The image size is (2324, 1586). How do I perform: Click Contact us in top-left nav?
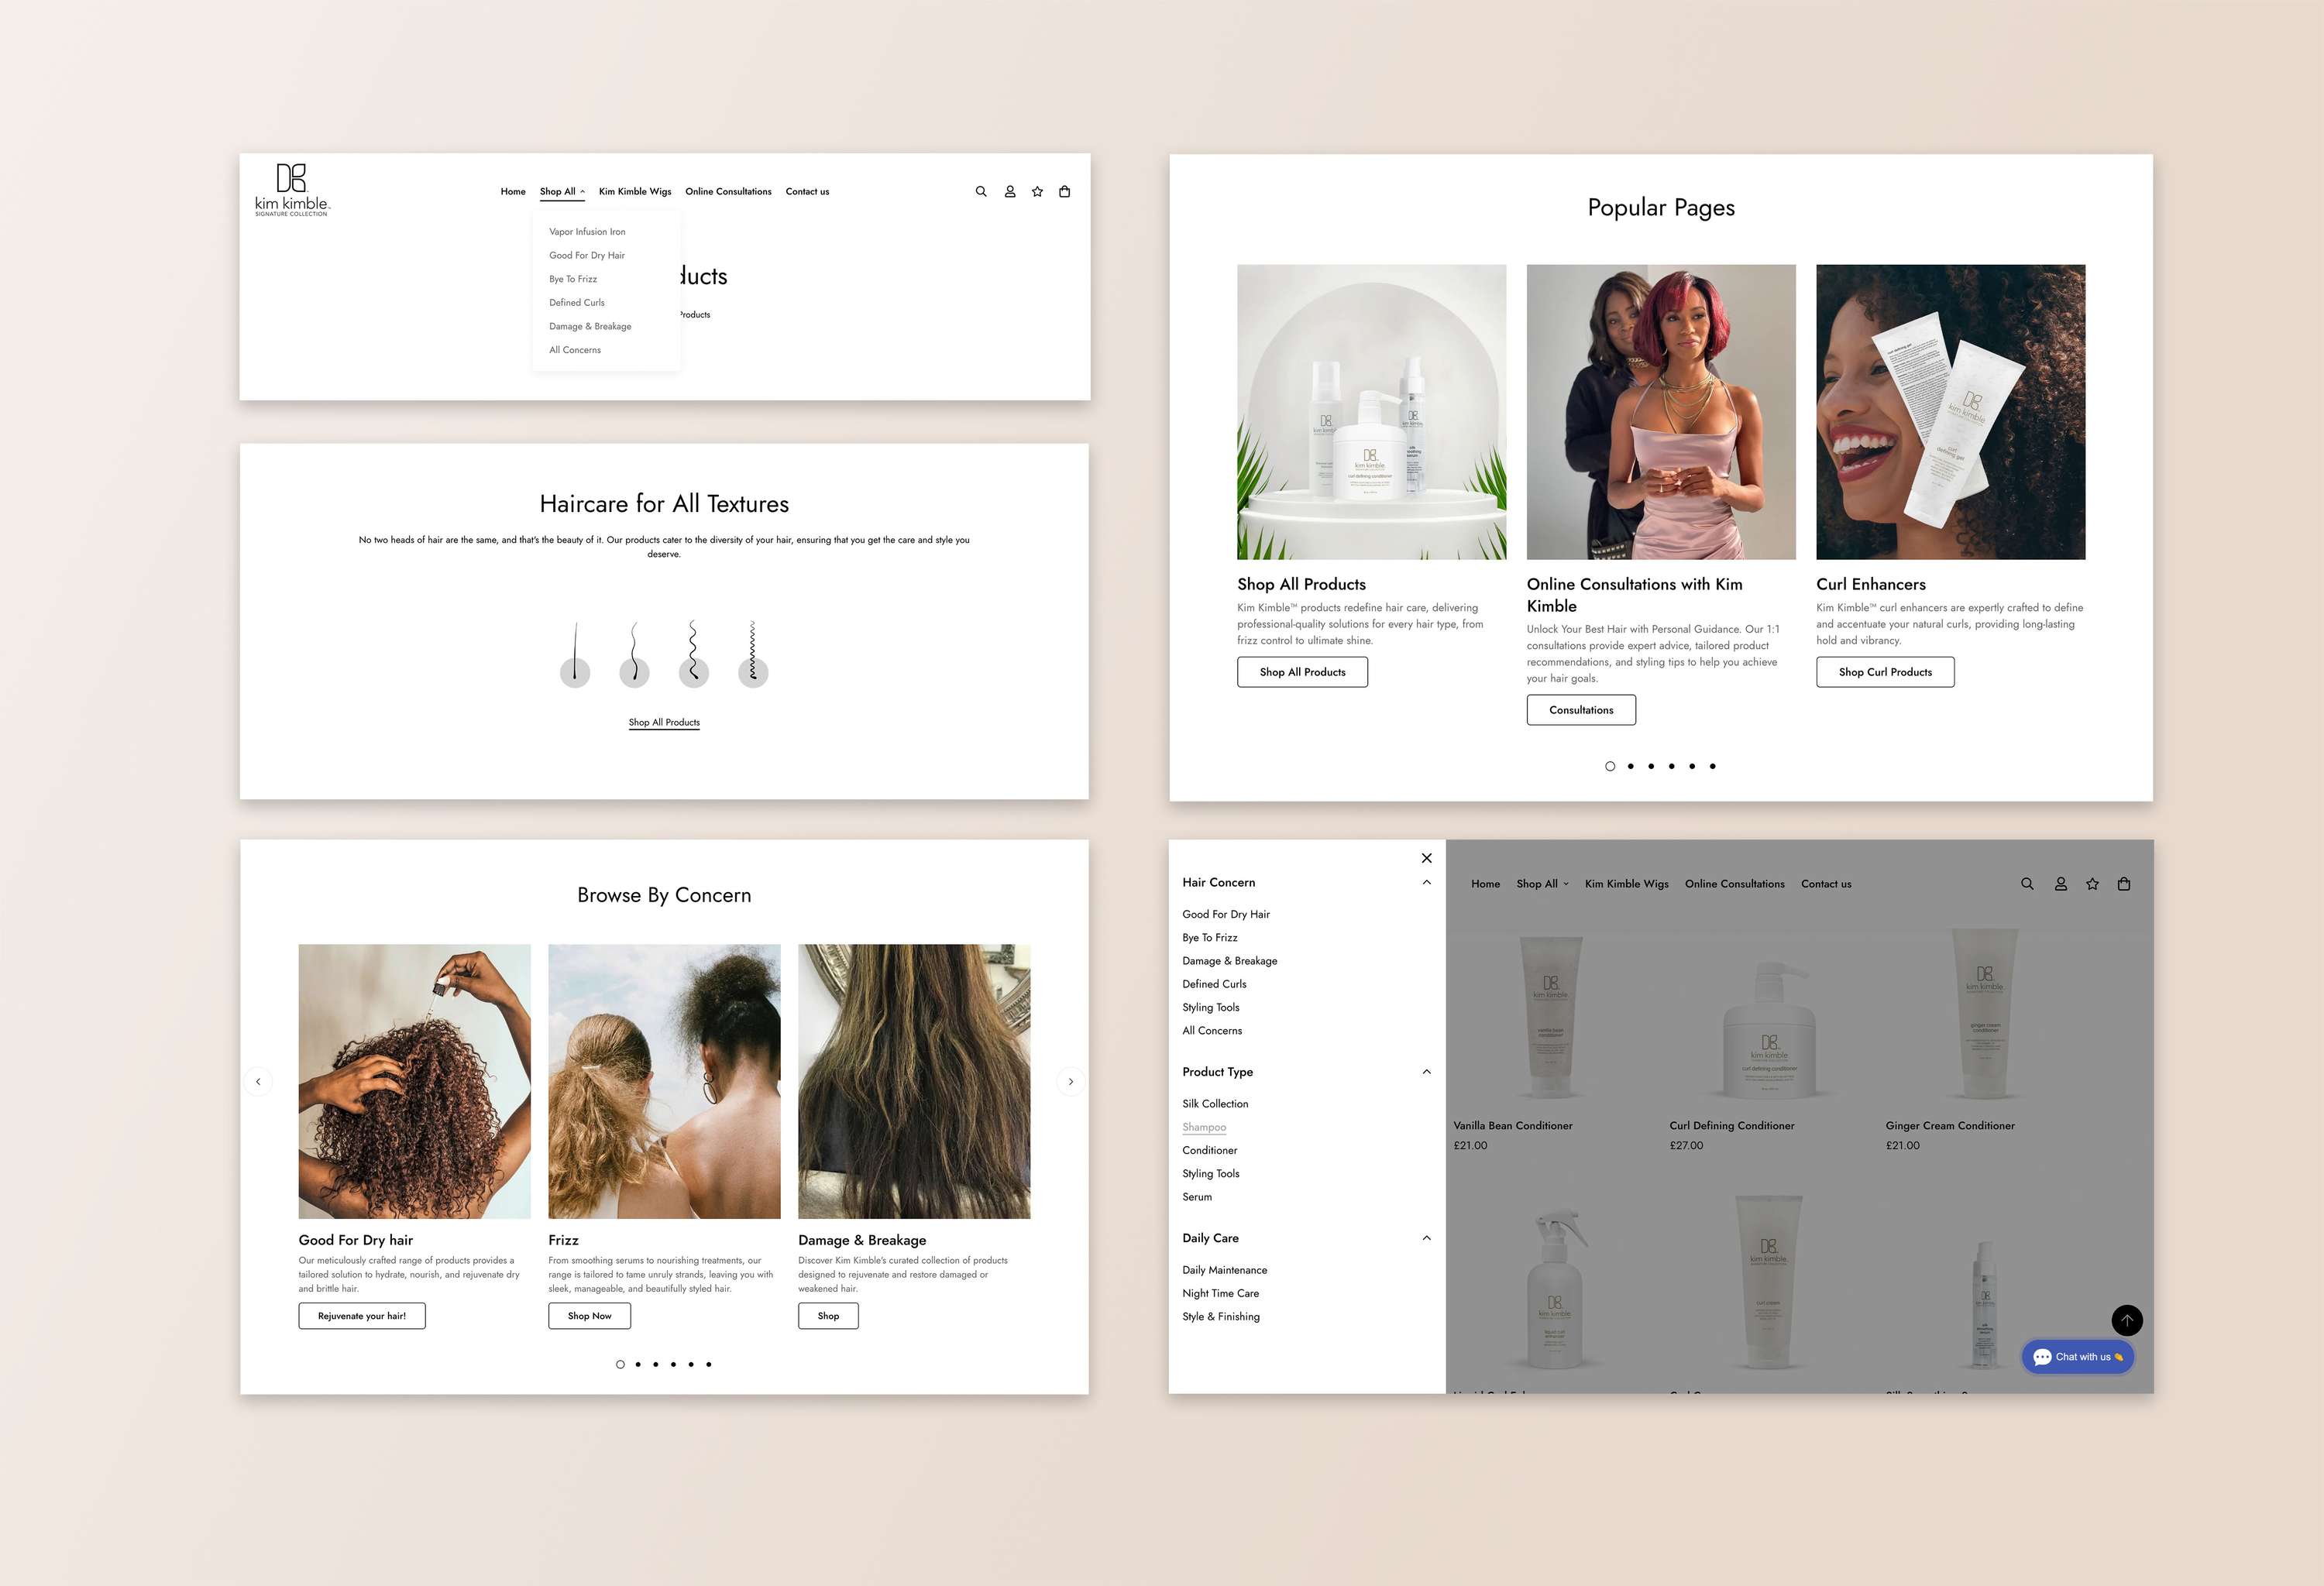click(807, 192)
